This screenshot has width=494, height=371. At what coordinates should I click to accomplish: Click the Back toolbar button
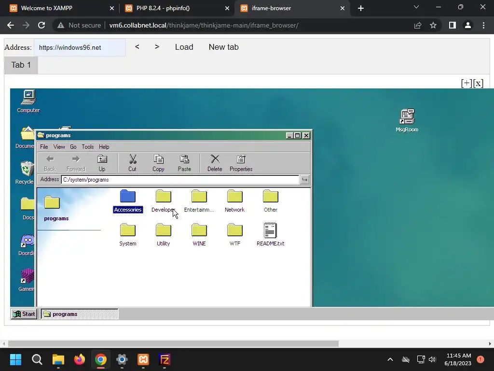(50, 163)
